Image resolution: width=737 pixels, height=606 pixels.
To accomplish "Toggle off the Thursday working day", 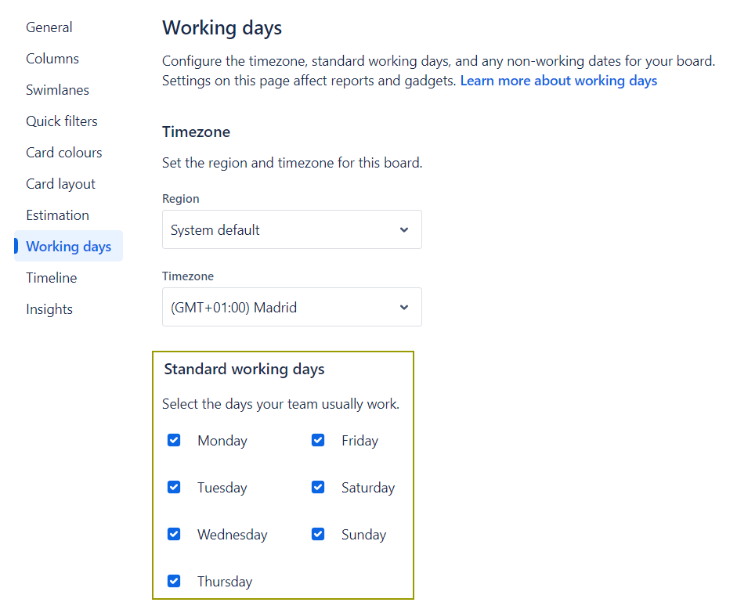I will click(x=174, y=581).
